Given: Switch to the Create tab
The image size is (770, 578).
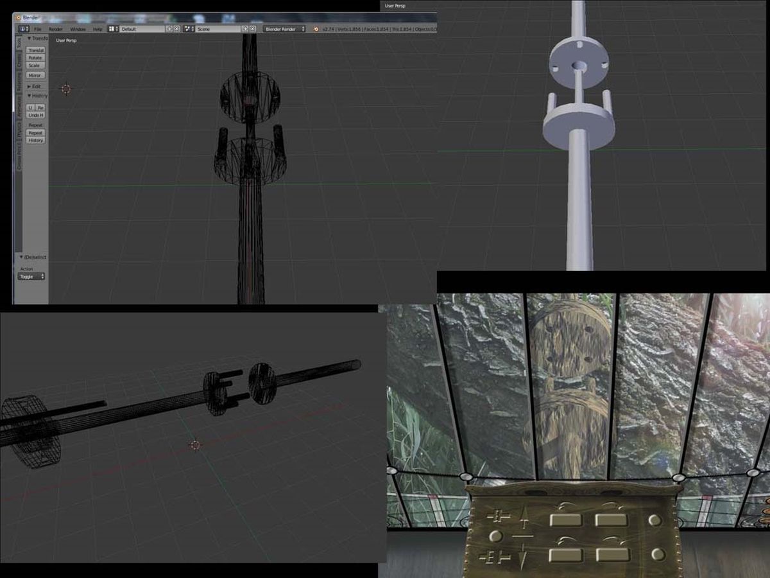Looking at the screenshot, I should (19, 60).
